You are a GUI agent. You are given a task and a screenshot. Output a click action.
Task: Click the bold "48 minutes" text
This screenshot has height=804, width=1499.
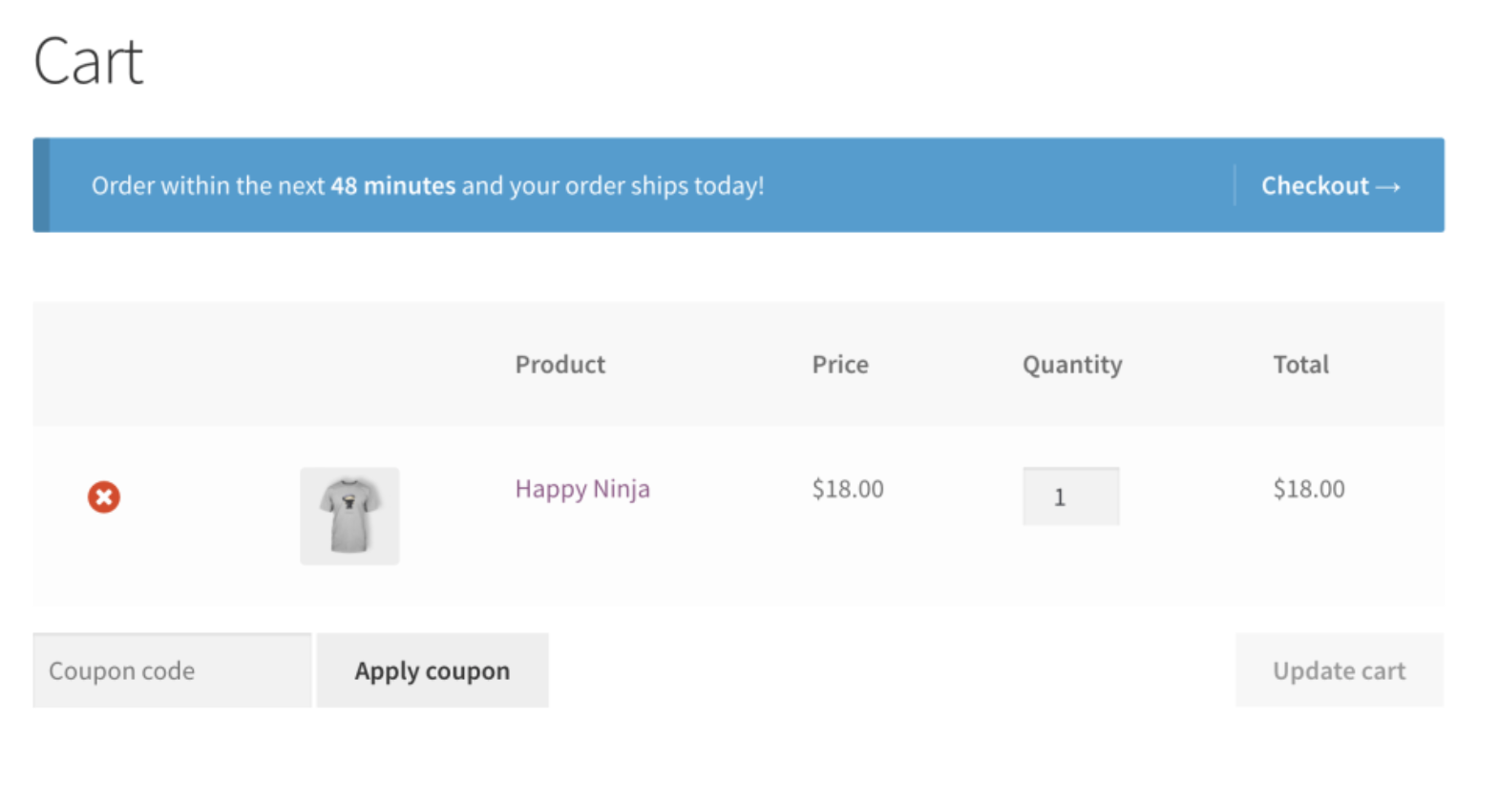(x=392, y=185)
